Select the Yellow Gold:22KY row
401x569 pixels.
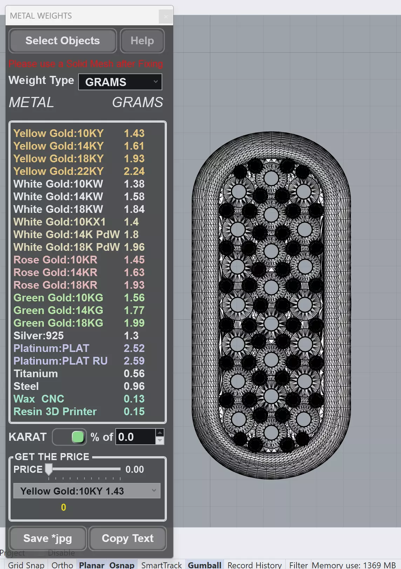(x=79, y=171)
